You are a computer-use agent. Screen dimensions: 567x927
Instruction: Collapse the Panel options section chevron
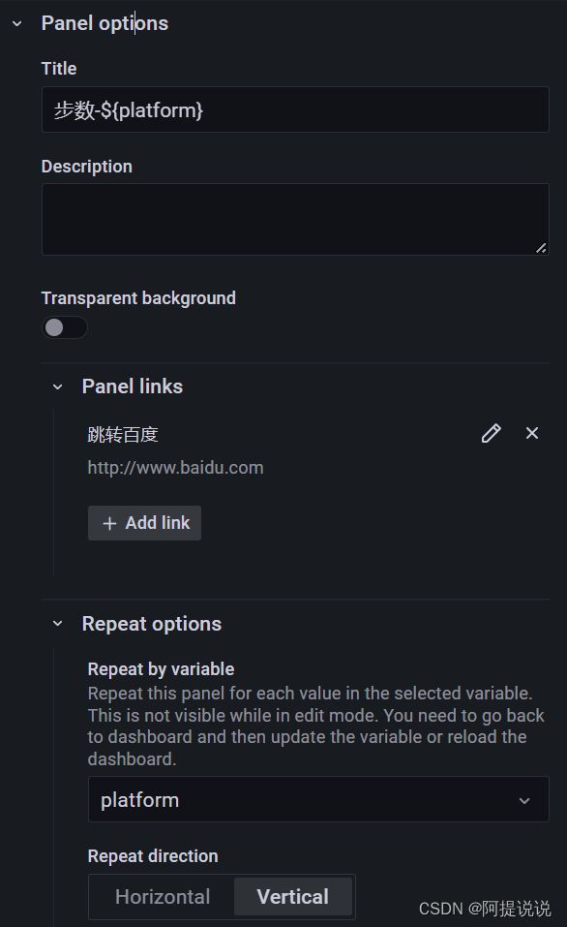(17, 23)
